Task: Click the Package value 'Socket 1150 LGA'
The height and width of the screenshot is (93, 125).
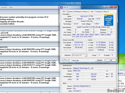Action: tap(87, 21)
